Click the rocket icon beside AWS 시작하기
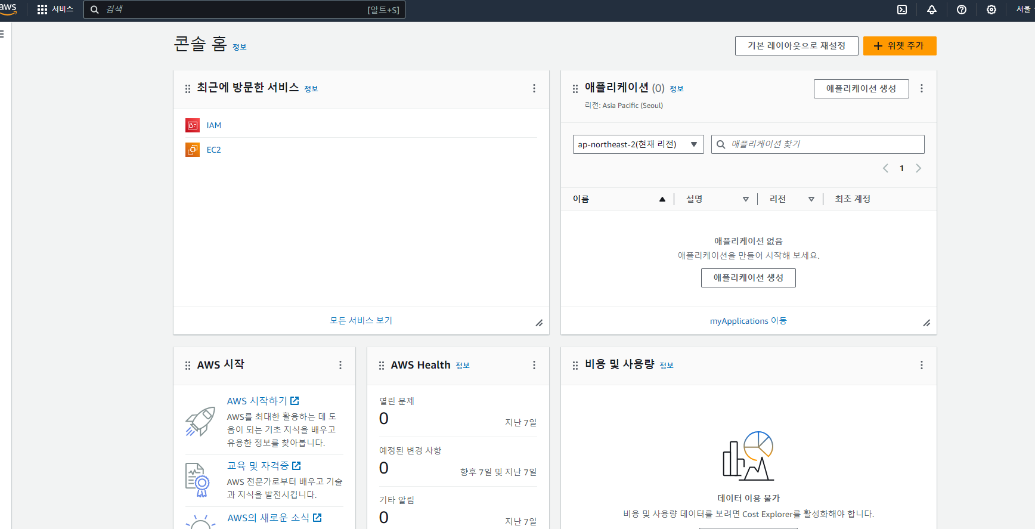 click(200, 422)
